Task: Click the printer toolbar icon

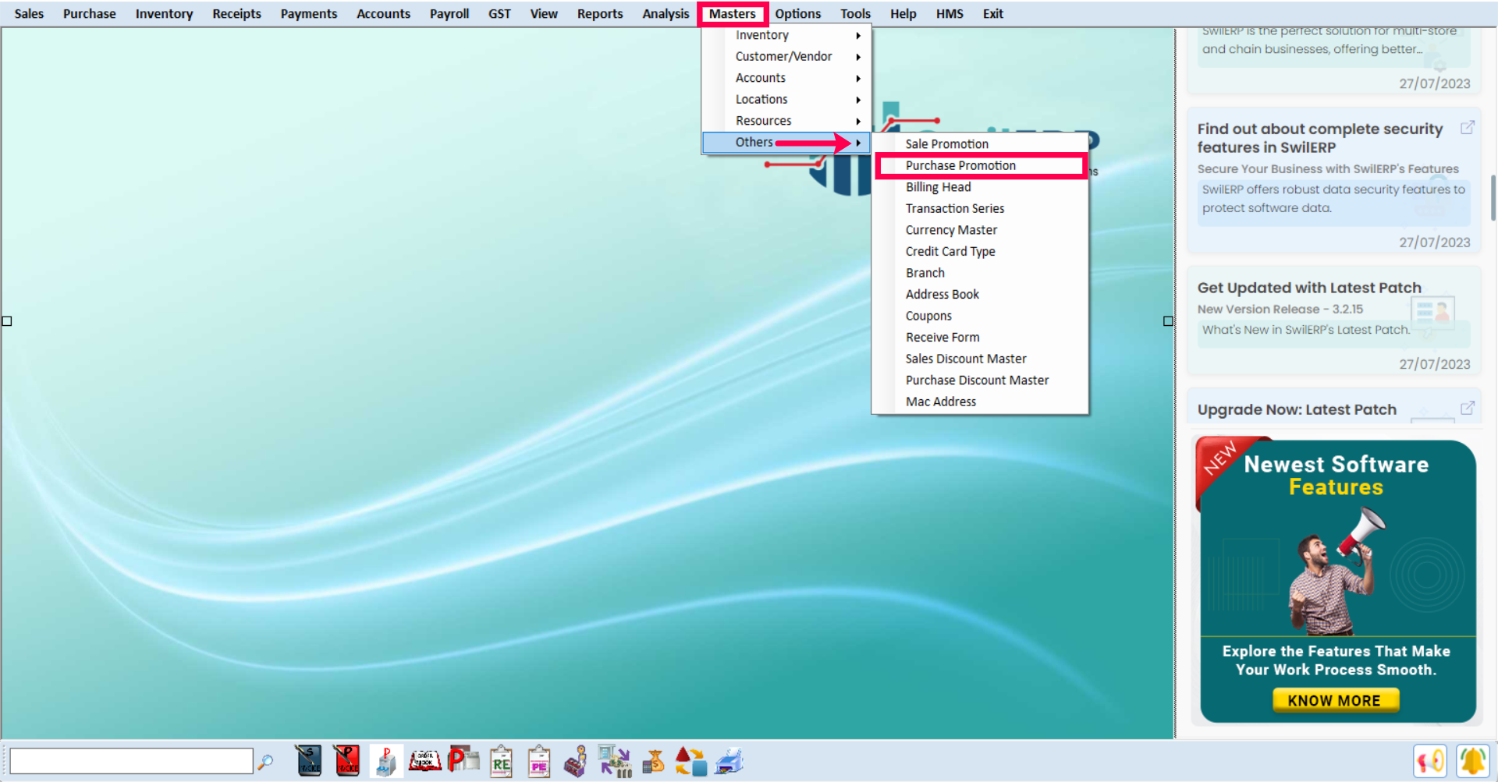Action: point(729,761)
